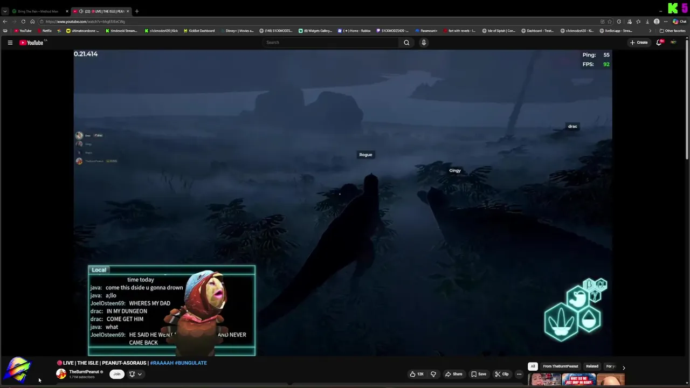Screen dimensions: 690x388
Task: Select the All filter chip
Action: 533,366
